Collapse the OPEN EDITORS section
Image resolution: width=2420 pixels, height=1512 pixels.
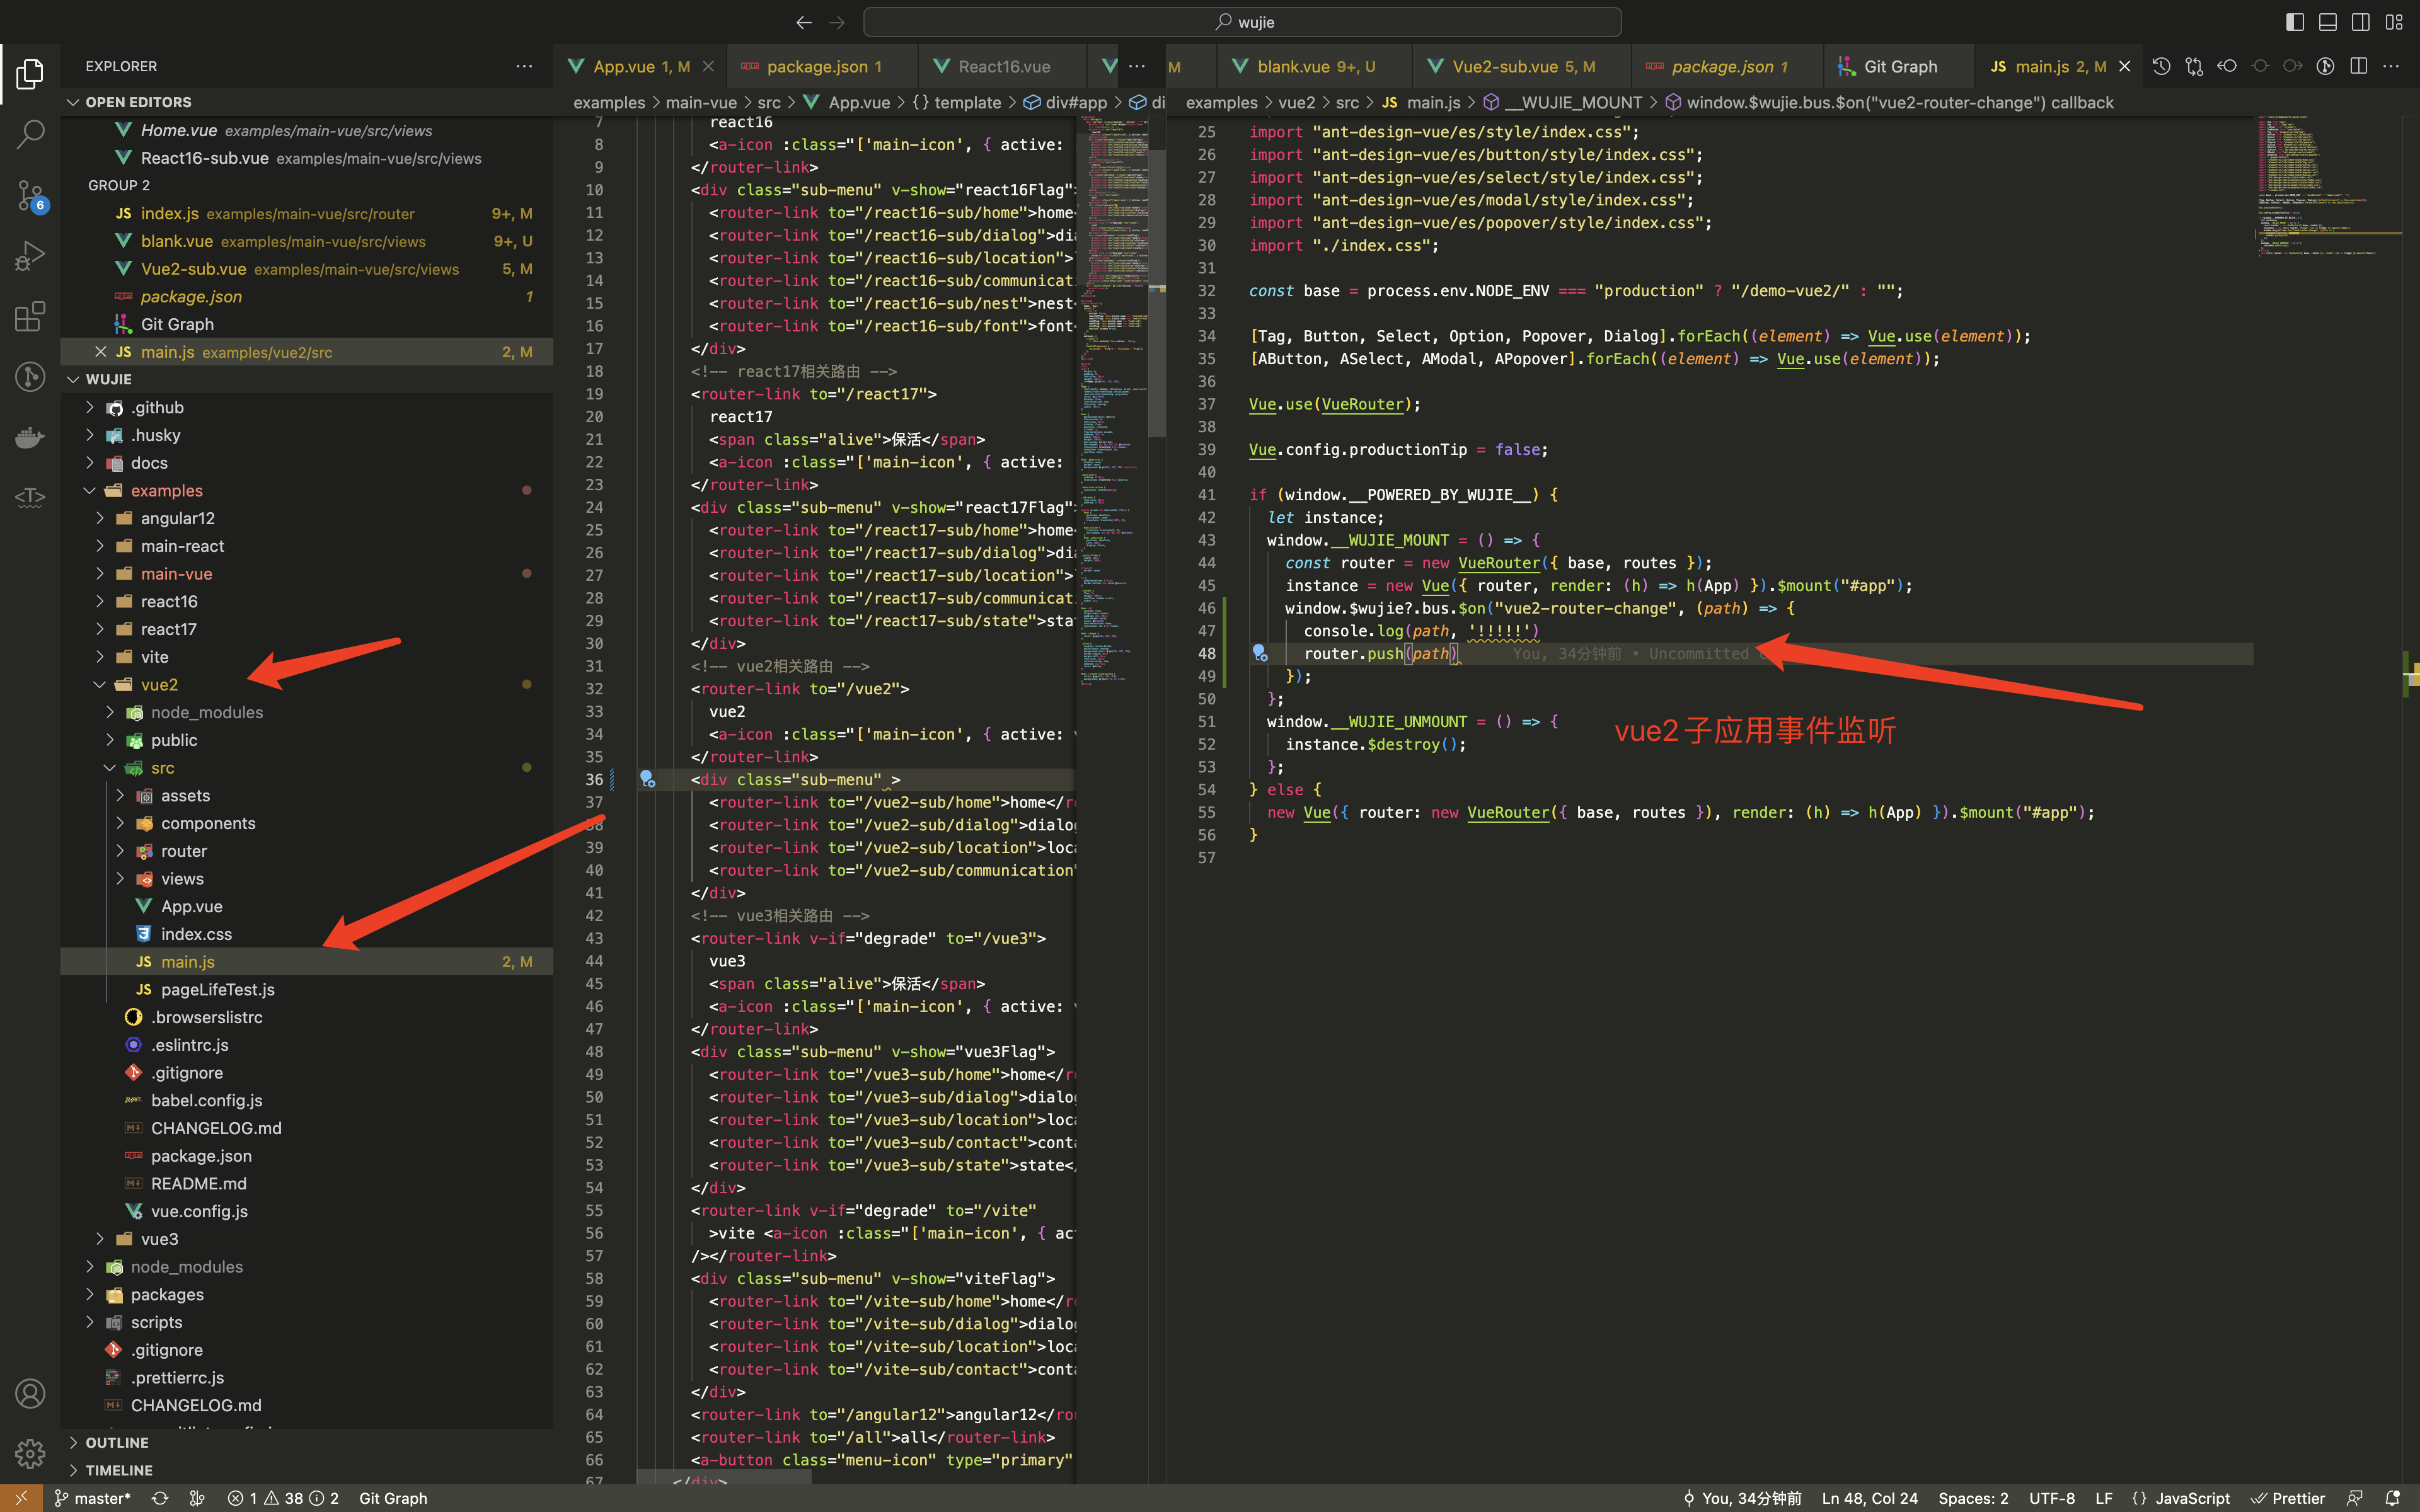(138, 102)
